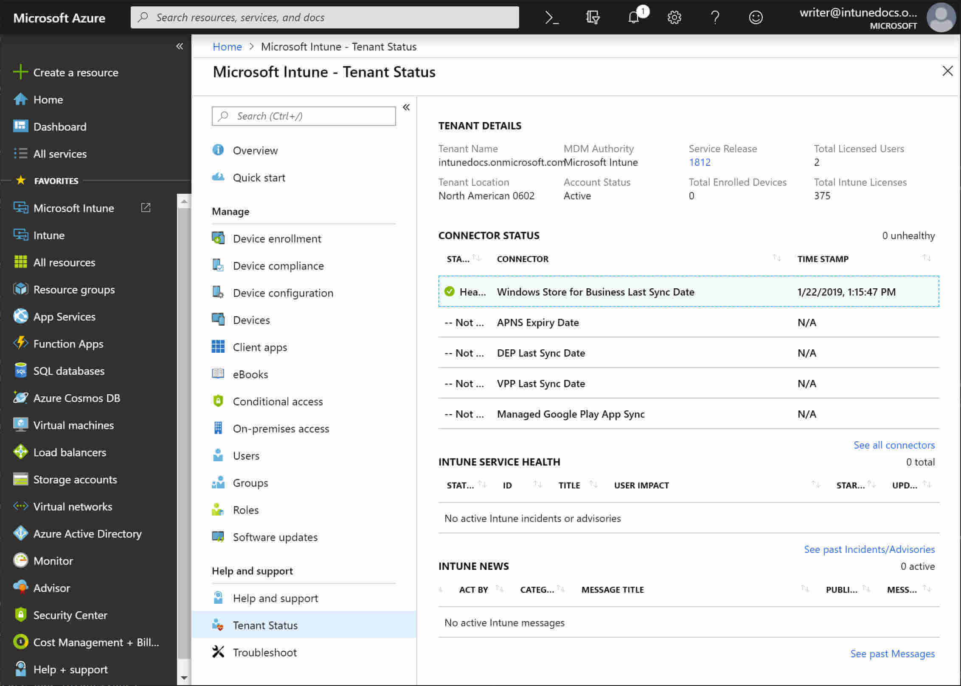Open All services from the sidebar
The height and width of the screenshot is (686, 961).
pyautogui.click(x=60, y=153)
